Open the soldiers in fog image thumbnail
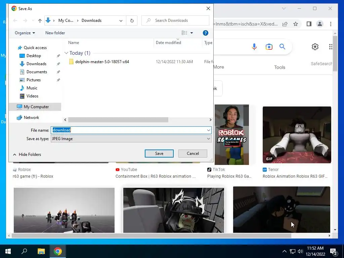Image resolution: width=344 pixels, height=258 pixels. [x=64, y=210]
